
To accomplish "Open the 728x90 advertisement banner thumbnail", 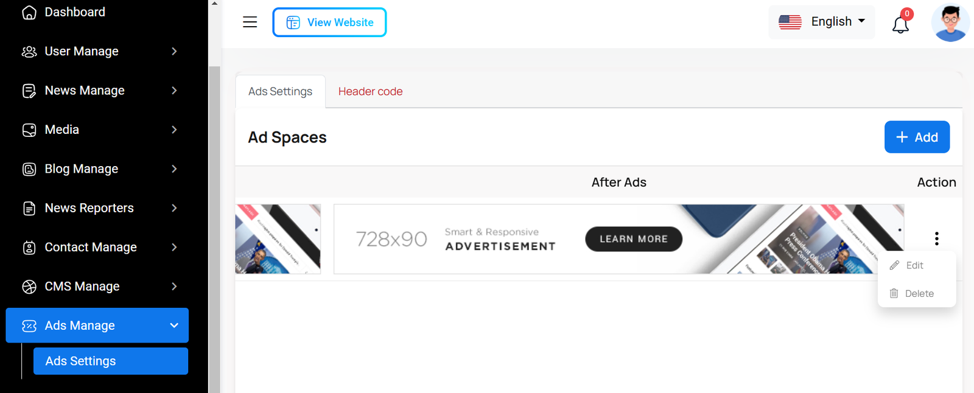I will [618, 239].
